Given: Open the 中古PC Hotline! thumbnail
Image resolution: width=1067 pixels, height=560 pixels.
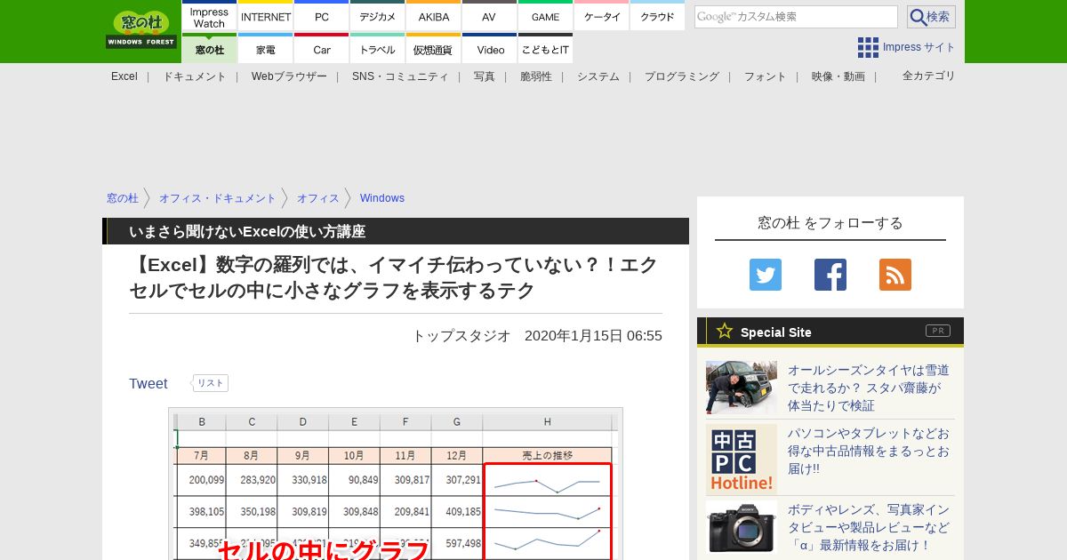Looking at the screenshot, I should coord(742,460).
